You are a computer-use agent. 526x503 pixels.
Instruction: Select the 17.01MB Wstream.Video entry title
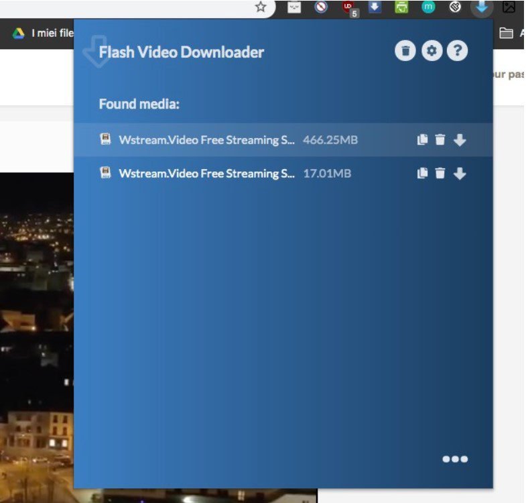coord(206,173)
